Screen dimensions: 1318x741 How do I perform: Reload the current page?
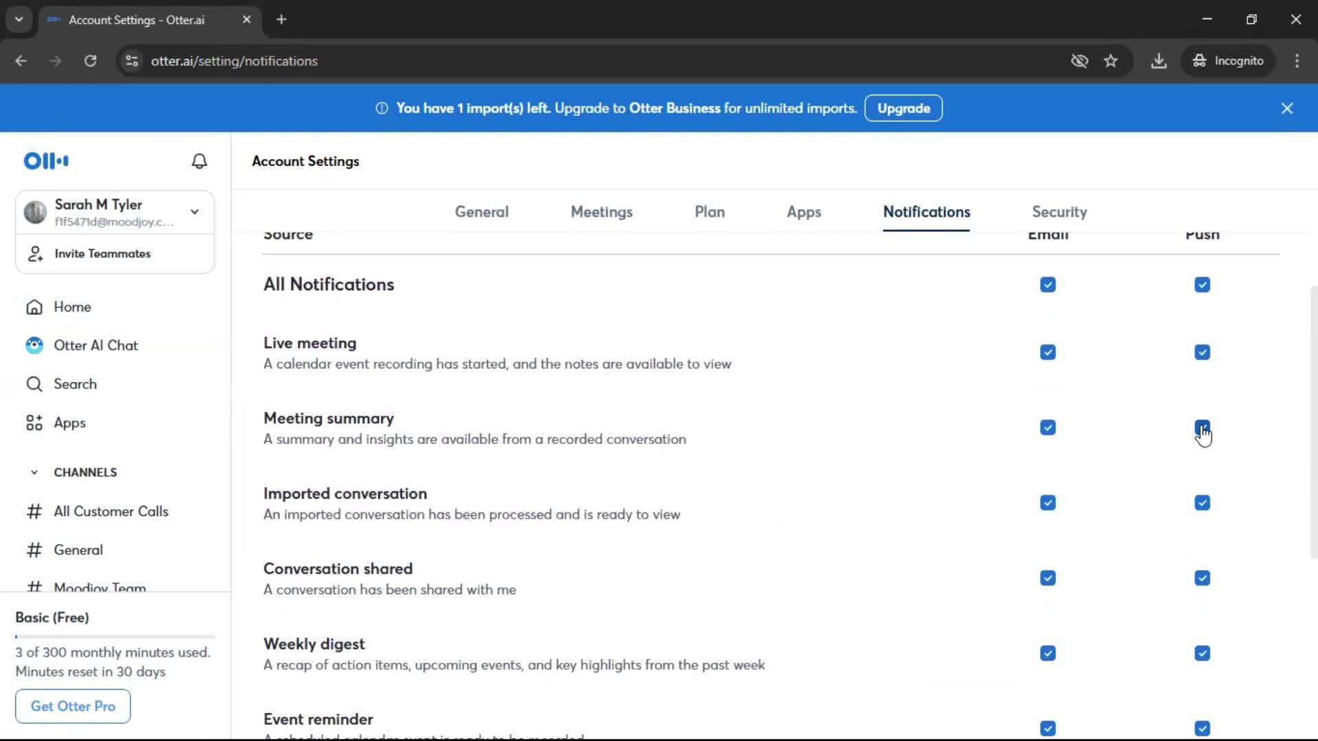(x=90, y=61)
